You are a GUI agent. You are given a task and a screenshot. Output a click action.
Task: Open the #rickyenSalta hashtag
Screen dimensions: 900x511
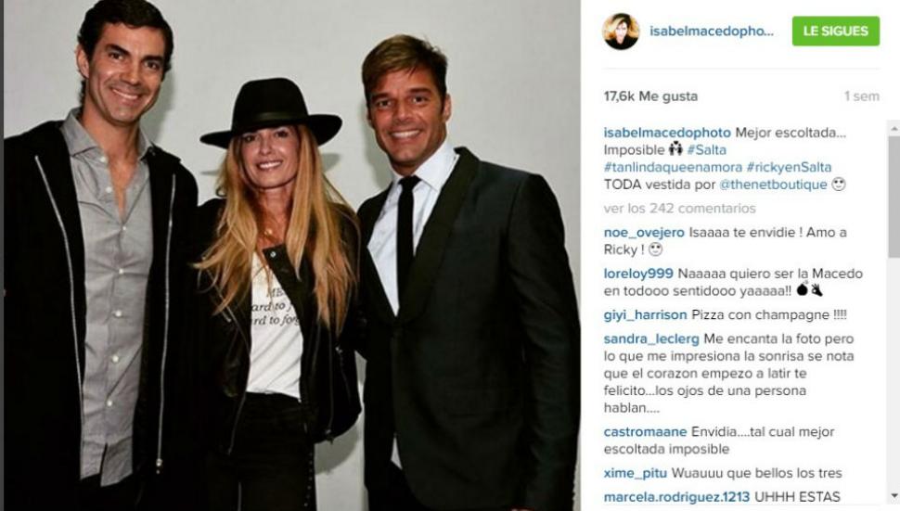tap(789, 167)
